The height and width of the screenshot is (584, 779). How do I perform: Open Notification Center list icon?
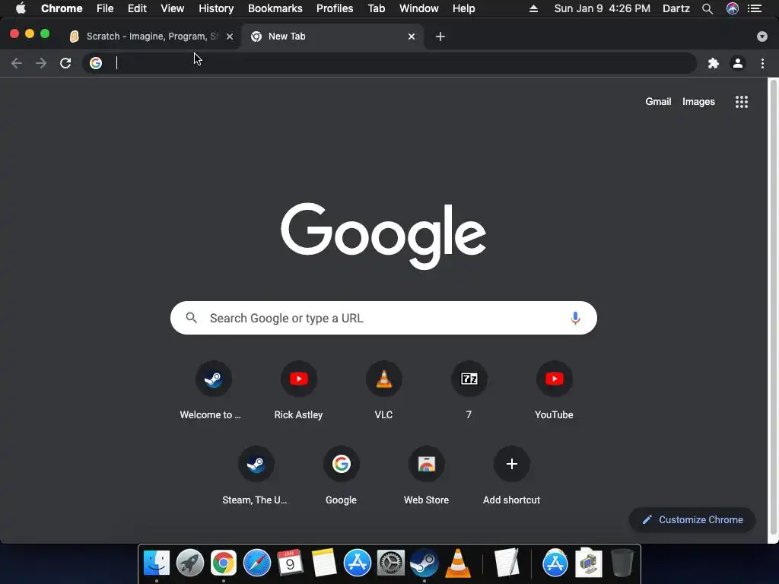755,8
